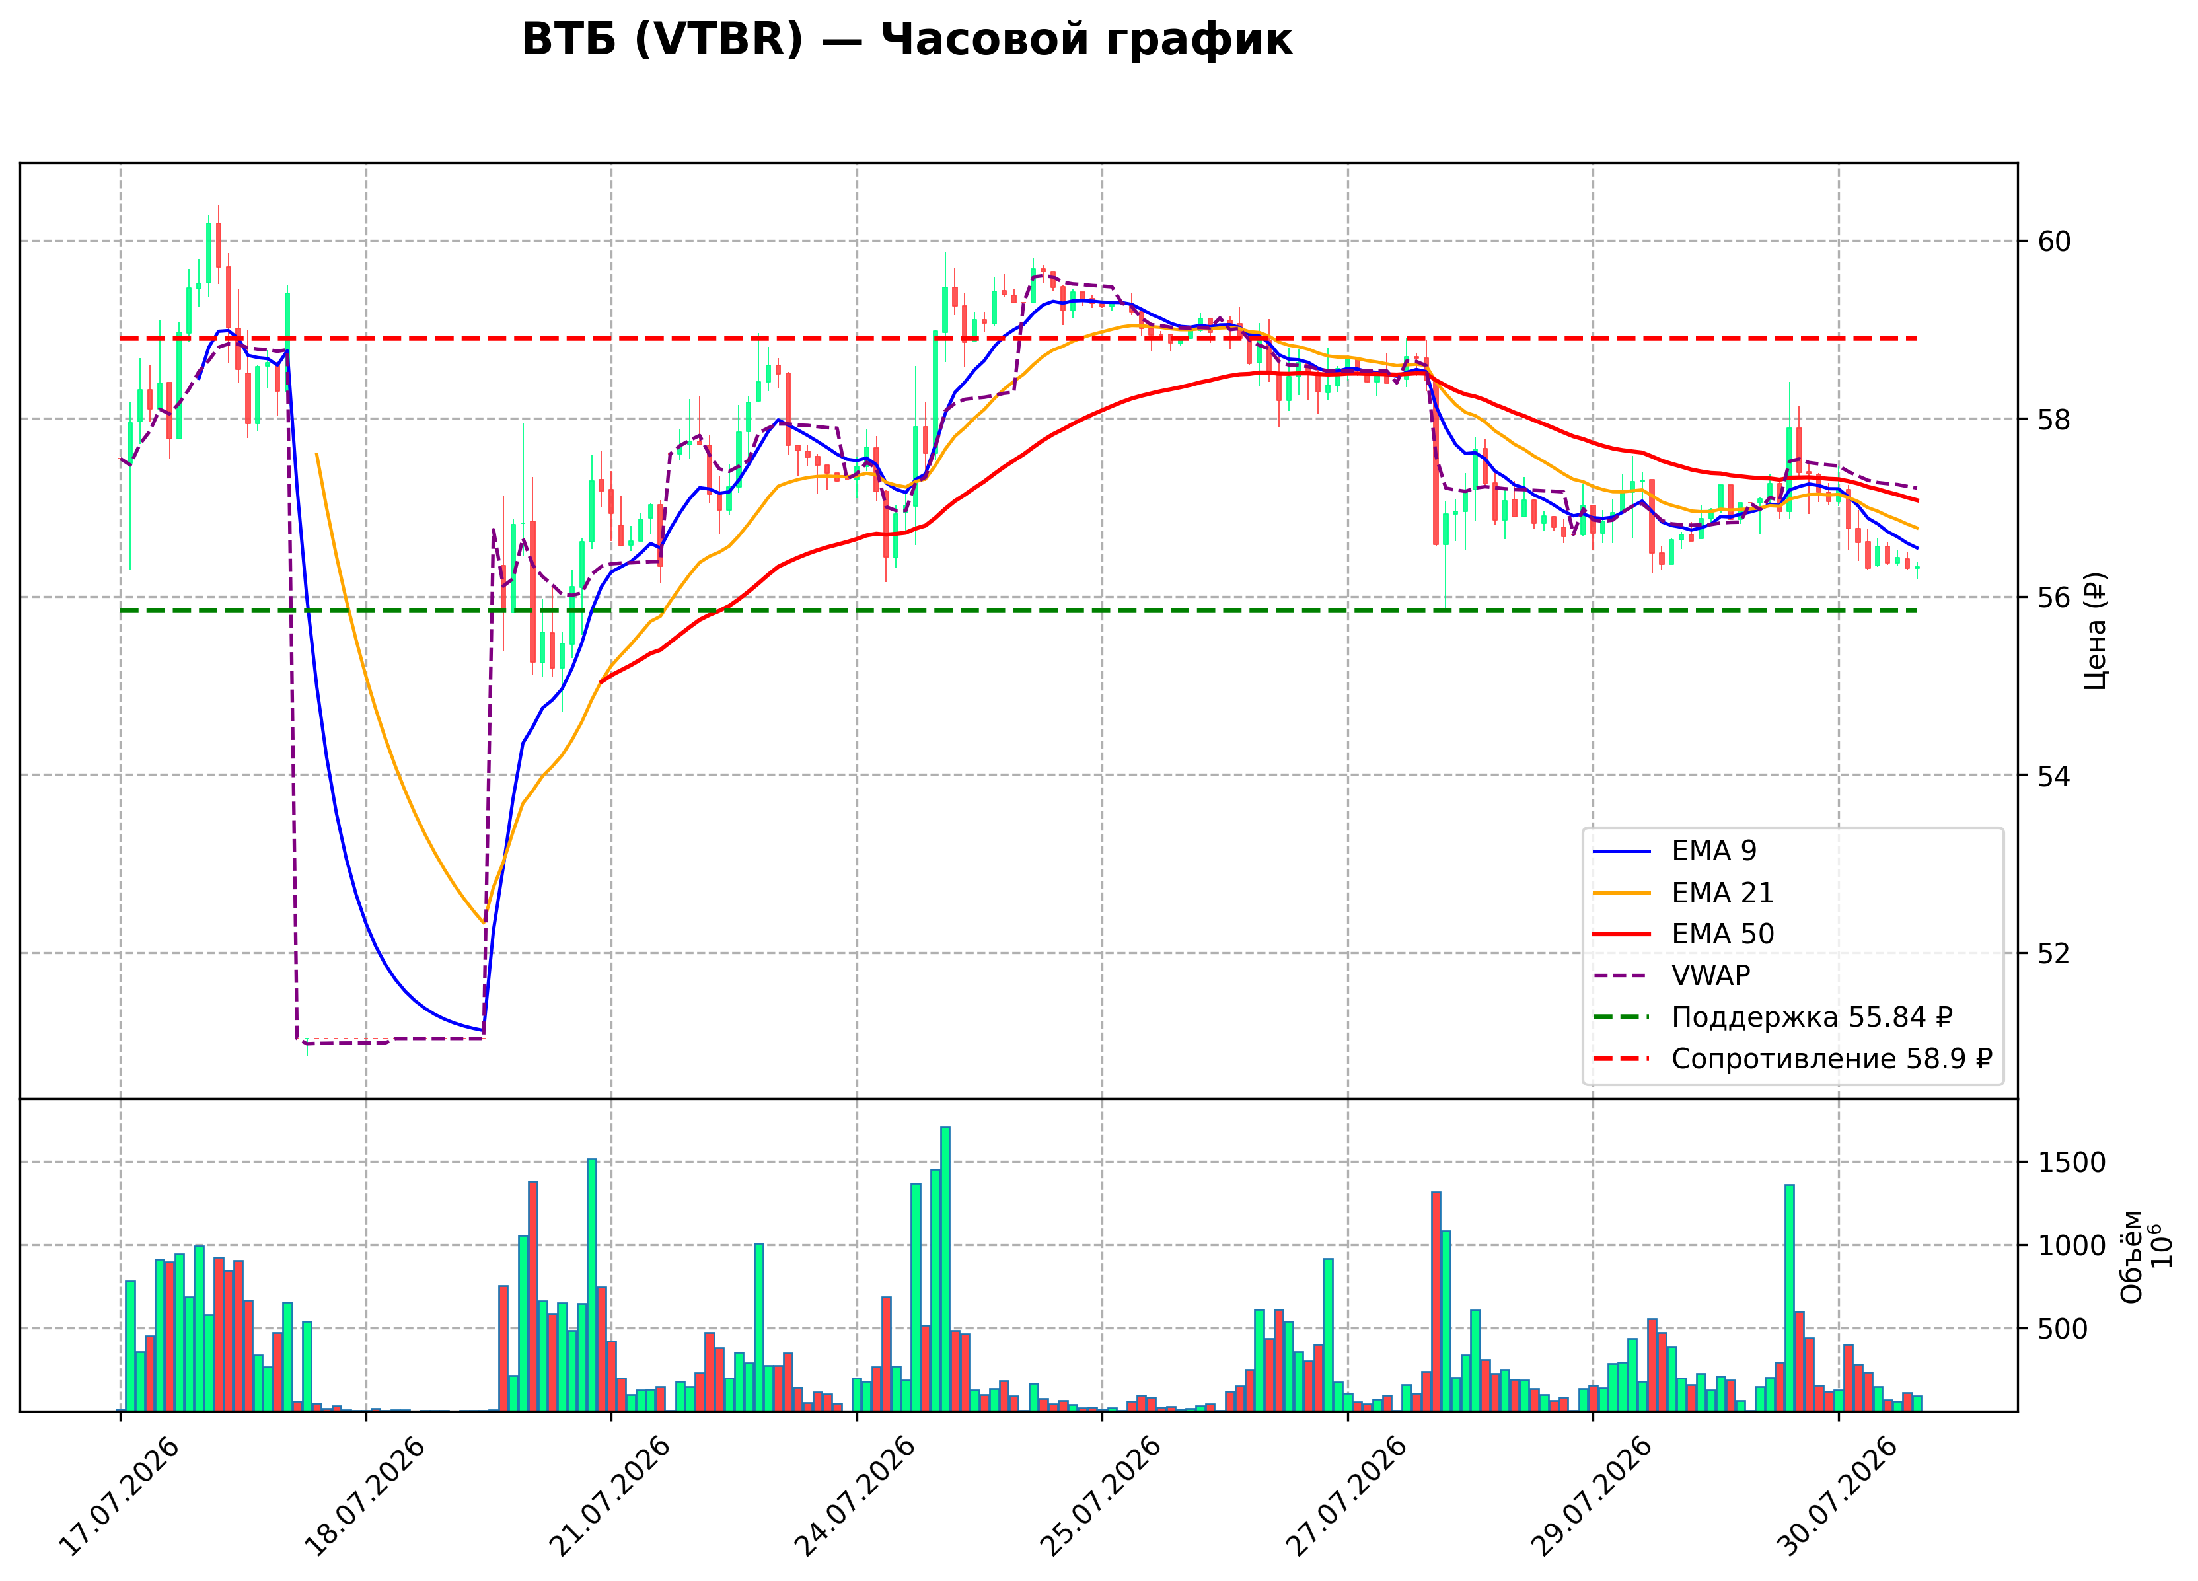Click the orange EMA 21 legend line sample
Image resolution: width=2198 pixels, height=1581 pixels.
click(1621, 894)
